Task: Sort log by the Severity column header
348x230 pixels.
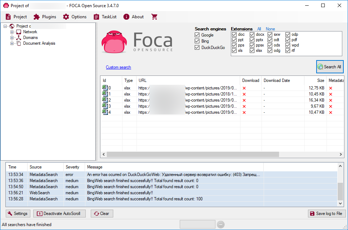Action: pyautogui.click(x=74, y=167)
